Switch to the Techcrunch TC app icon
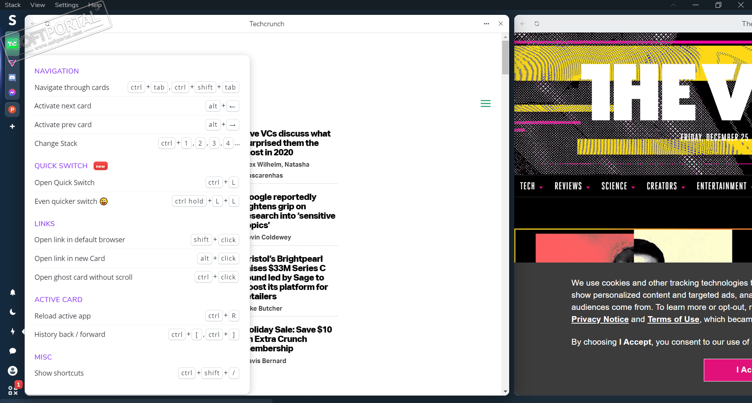The width and height of the screenshot is (752, 403). point(13,44)
